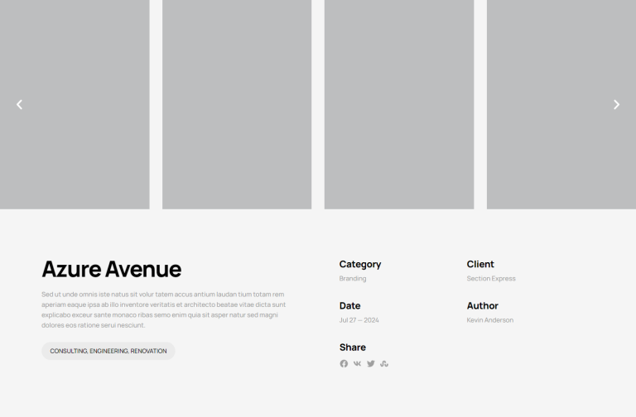Click the date Jul 27 — 2024
Image resolution: width=636 pixels, height=417 pixels.
359,320
